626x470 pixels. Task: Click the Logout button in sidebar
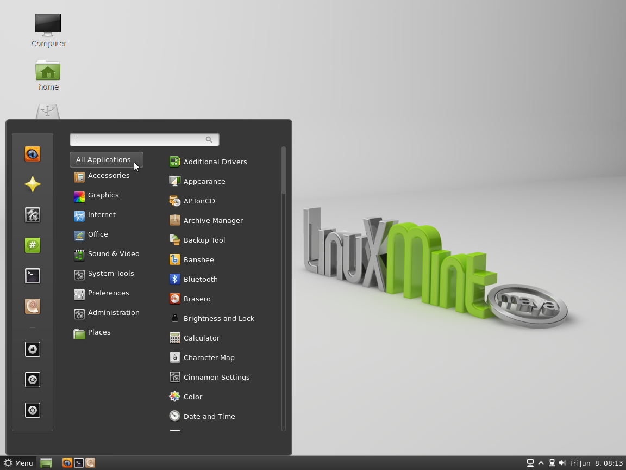coord(33,380)
